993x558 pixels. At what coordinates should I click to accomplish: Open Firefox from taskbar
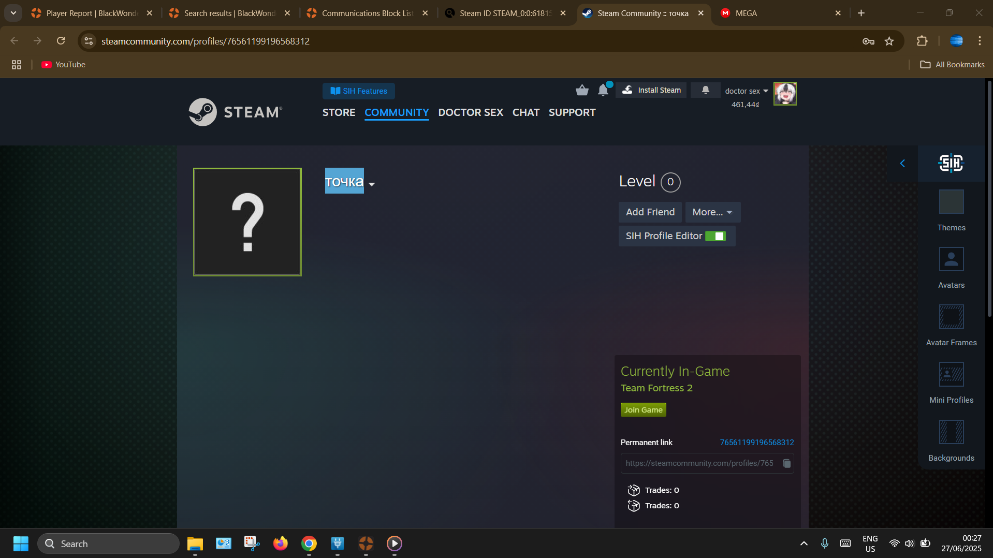pyautogui.click(x=281, y=544)
